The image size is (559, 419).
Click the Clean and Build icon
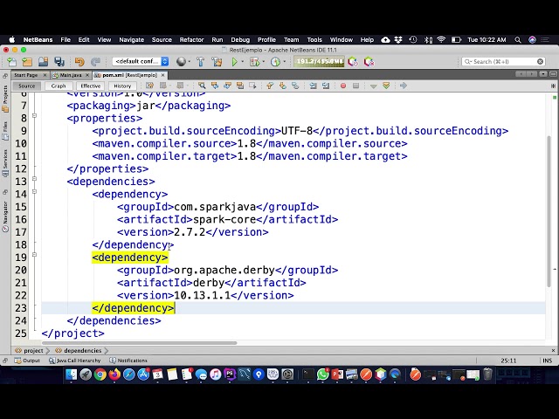217,62
